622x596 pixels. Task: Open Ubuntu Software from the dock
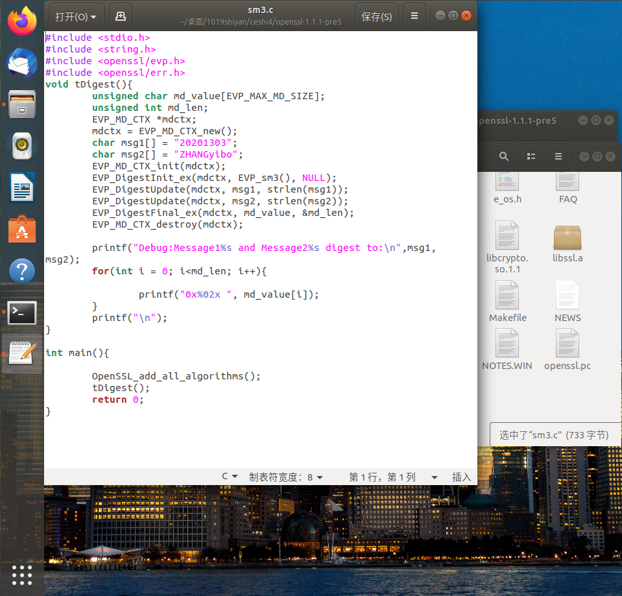click(23, 230)
